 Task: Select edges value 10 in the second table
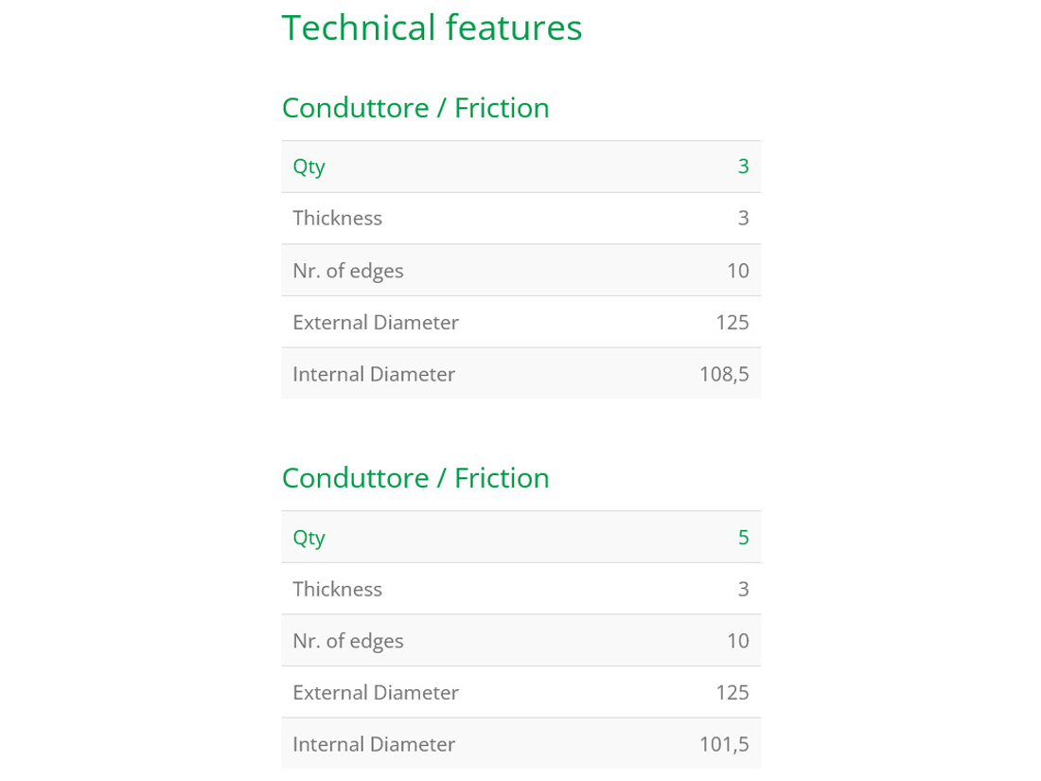point(738,641)
